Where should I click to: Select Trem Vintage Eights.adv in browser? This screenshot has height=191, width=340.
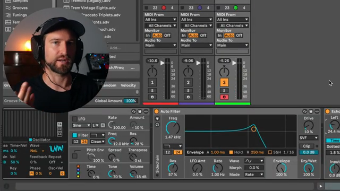coord(93,8)
